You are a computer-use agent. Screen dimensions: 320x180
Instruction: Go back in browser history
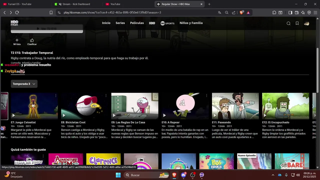(4, 12)
